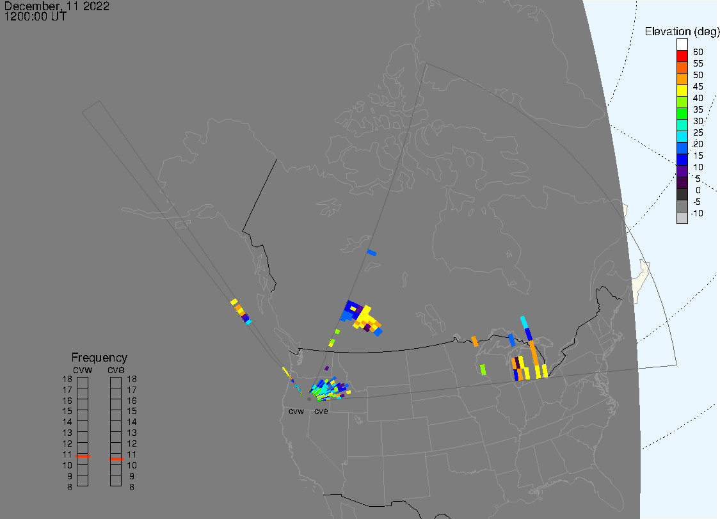Image resolution: width=720 pixels, height=519 pixels.
Task: Click 18 left of the cvw bar
Action: pos(67,379)
